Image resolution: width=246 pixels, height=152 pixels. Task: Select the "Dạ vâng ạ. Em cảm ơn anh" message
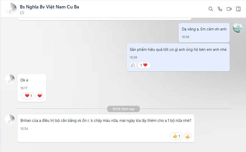(x=204, y=29)
